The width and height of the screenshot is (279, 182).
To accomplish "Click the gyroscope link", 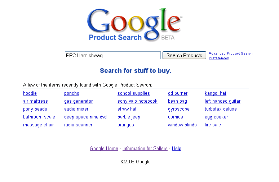I will pyautogui.click(x=179, y=109).
